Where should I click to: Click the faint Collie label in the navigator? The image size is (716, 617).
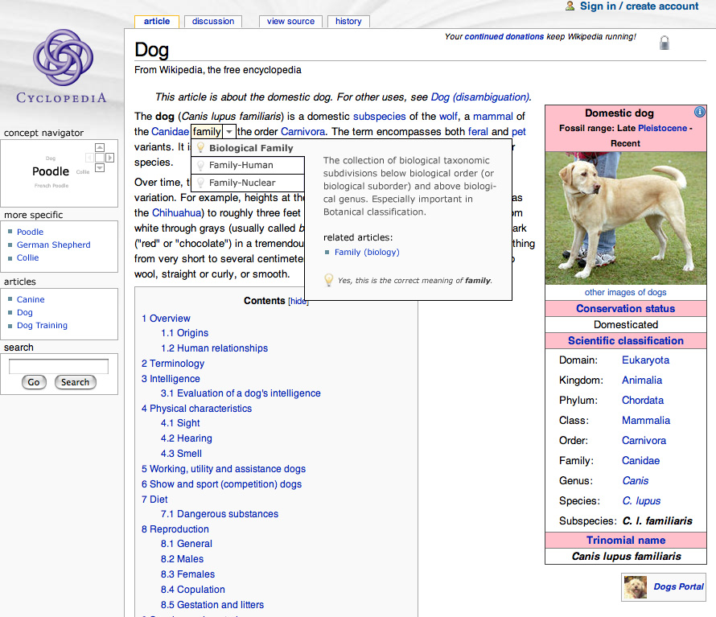point(83,172)
